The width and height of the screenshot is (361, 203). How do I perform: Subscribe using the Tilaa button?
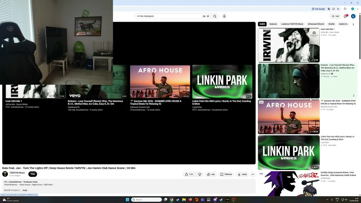click(x=33, y=174)
